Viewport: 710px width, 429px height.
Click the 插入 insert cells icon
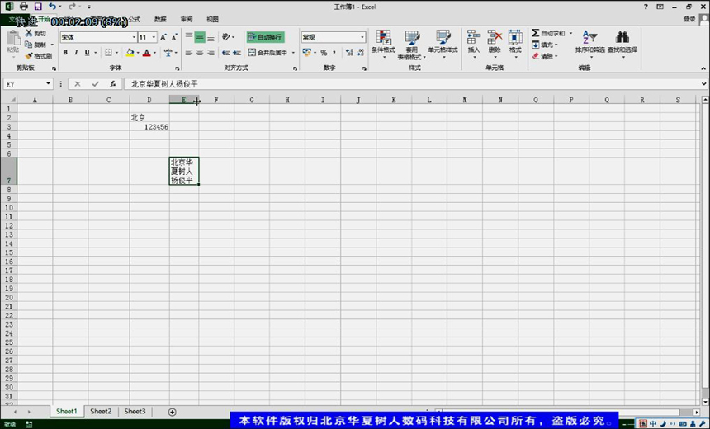pos(474,38)
